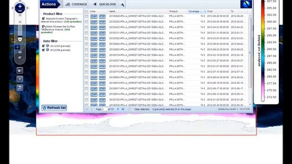Tick checkbox of the 2012-01-25 granule row
Viewport: 292px width, 164px height.
pyautogui.click(x=86, y=100)
